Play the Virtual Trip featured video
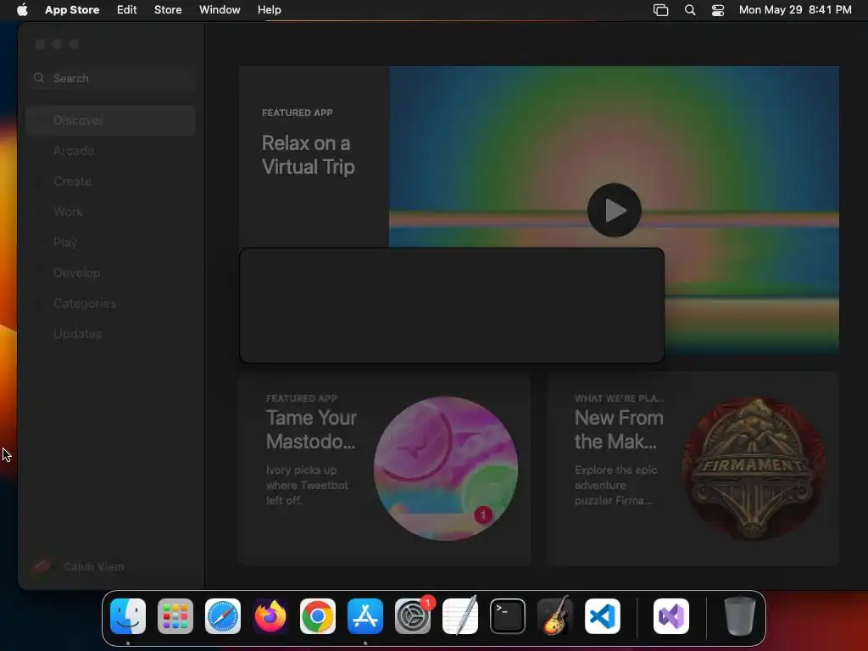868x651 pixels. (614, 210)
